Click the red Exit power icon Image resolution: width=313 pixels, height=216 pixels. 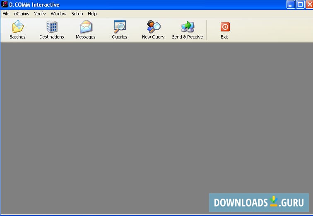225,27
